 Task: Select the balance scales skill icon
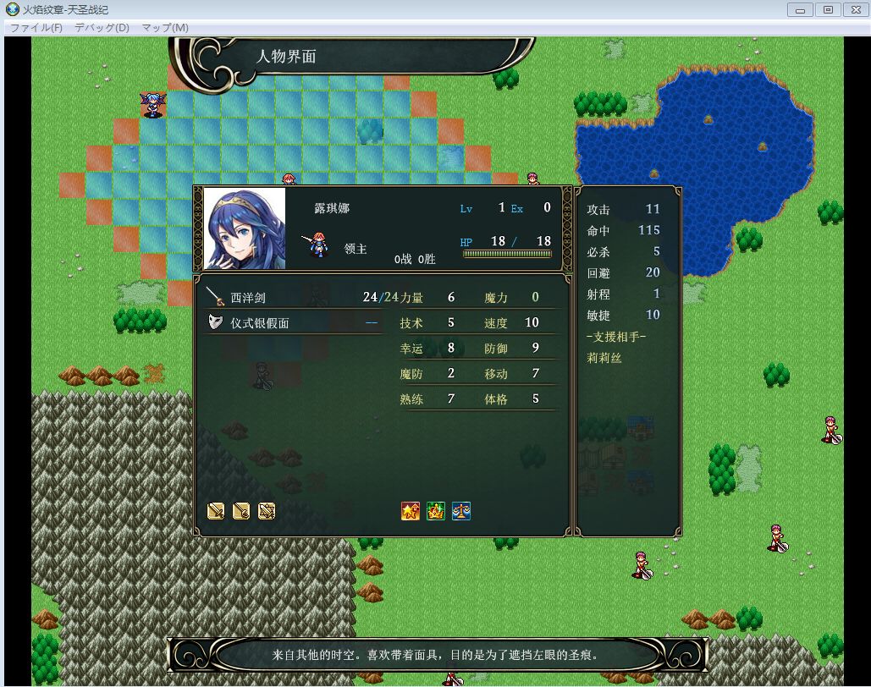[461, 511]
